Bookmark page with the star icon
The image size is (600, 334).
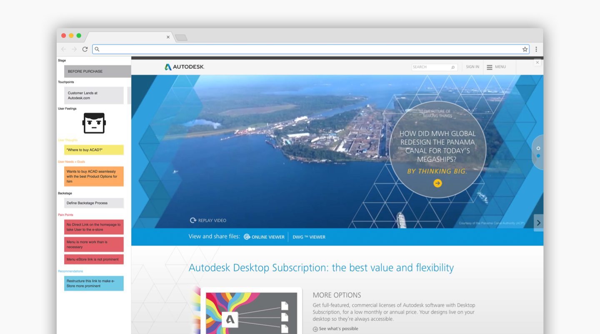tap(525, 49)
